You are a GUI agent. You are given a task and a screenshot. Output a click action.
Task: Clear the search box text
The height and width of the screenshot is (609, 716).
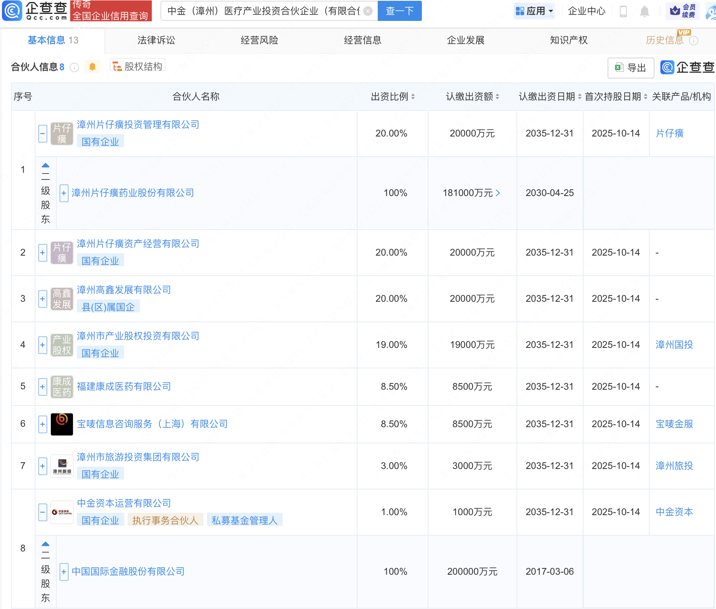(x=368, y=11)
